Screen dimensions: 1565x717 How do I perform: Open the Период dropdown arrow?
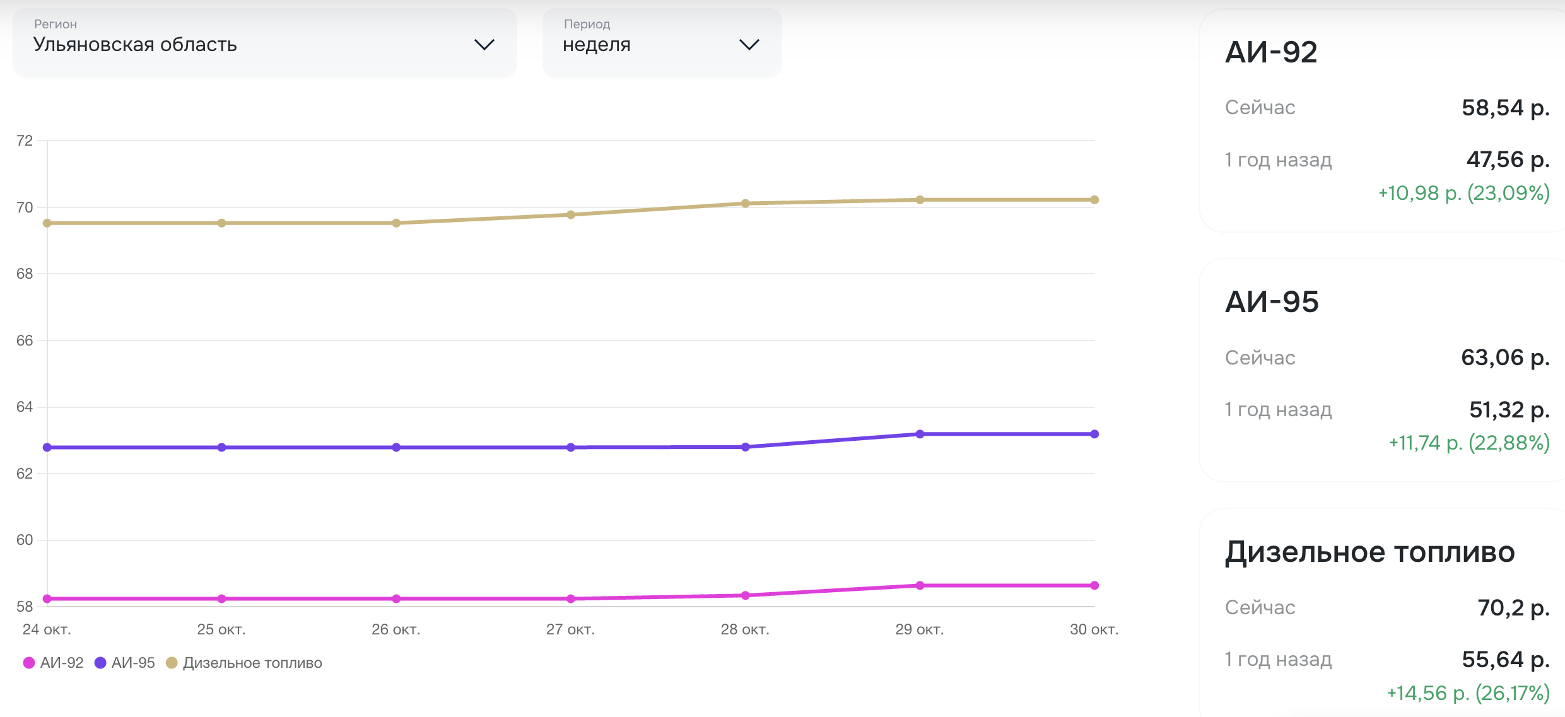pos(749,45)
